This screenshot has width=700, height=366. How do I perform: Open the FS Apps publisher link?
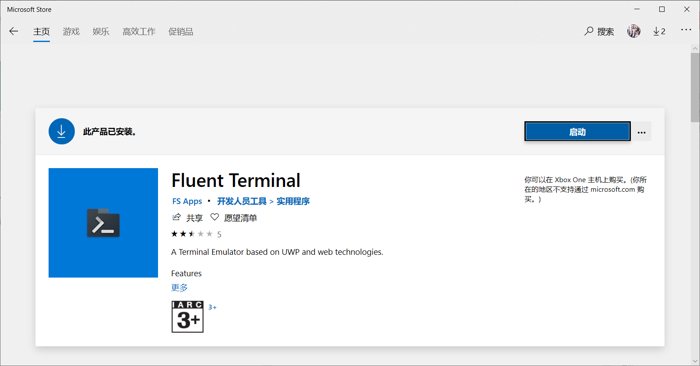coord(187,201)
